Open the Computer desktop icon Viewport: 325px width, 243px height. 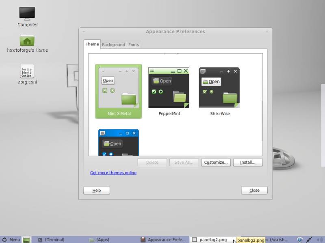(27, 13)
